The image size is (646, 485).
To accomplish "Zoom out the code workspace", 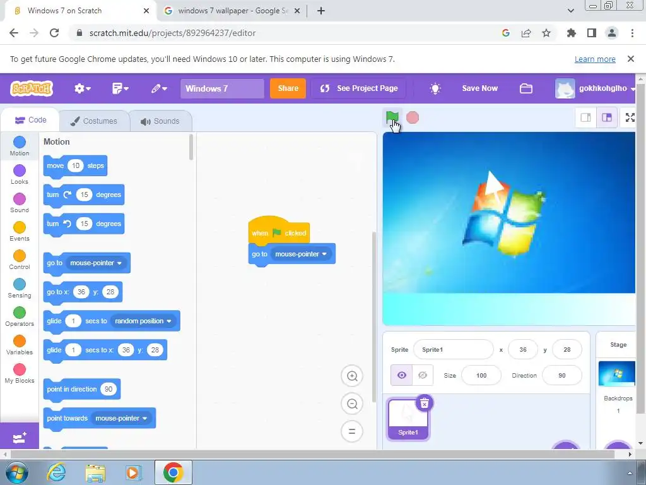I will [352, 404].
